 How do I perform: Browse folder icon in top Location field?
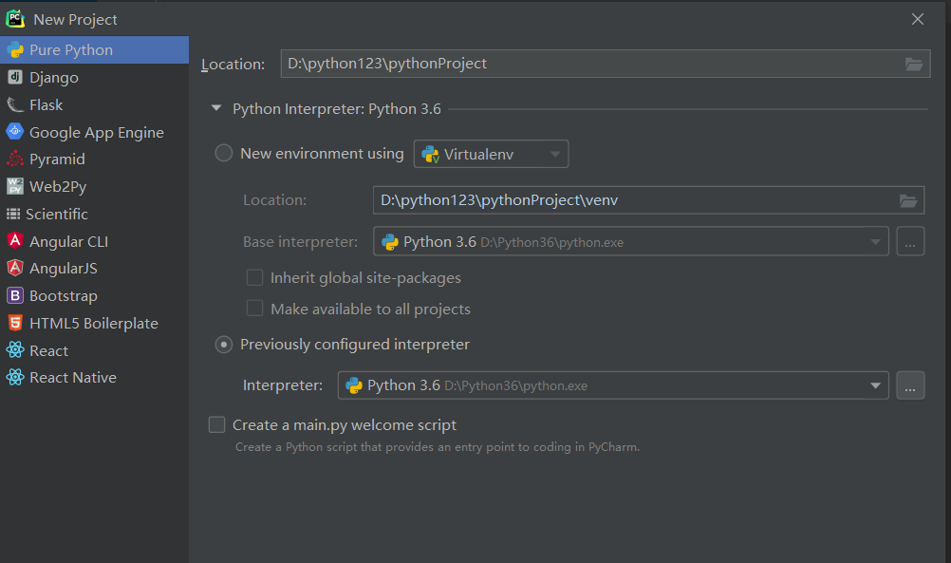[x=913, y=64]
